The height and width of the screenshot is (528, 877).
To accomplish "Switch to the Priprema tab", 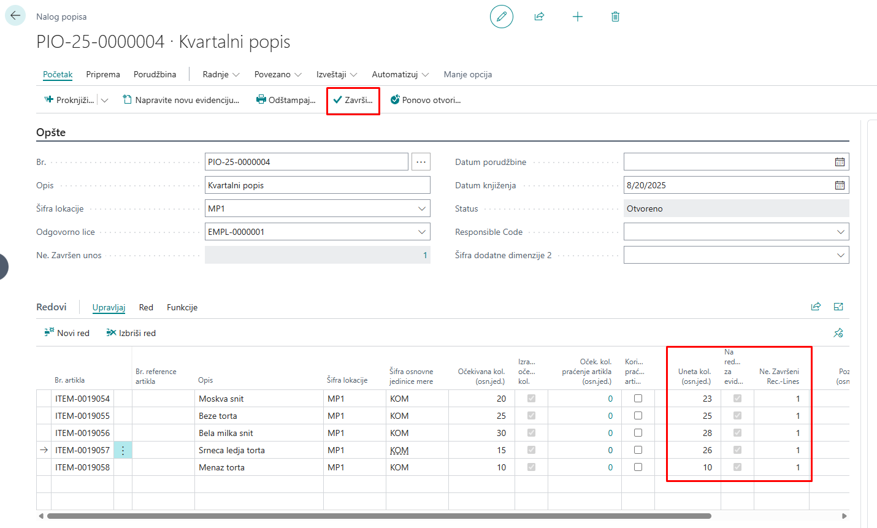I will (x=103, y=74).
